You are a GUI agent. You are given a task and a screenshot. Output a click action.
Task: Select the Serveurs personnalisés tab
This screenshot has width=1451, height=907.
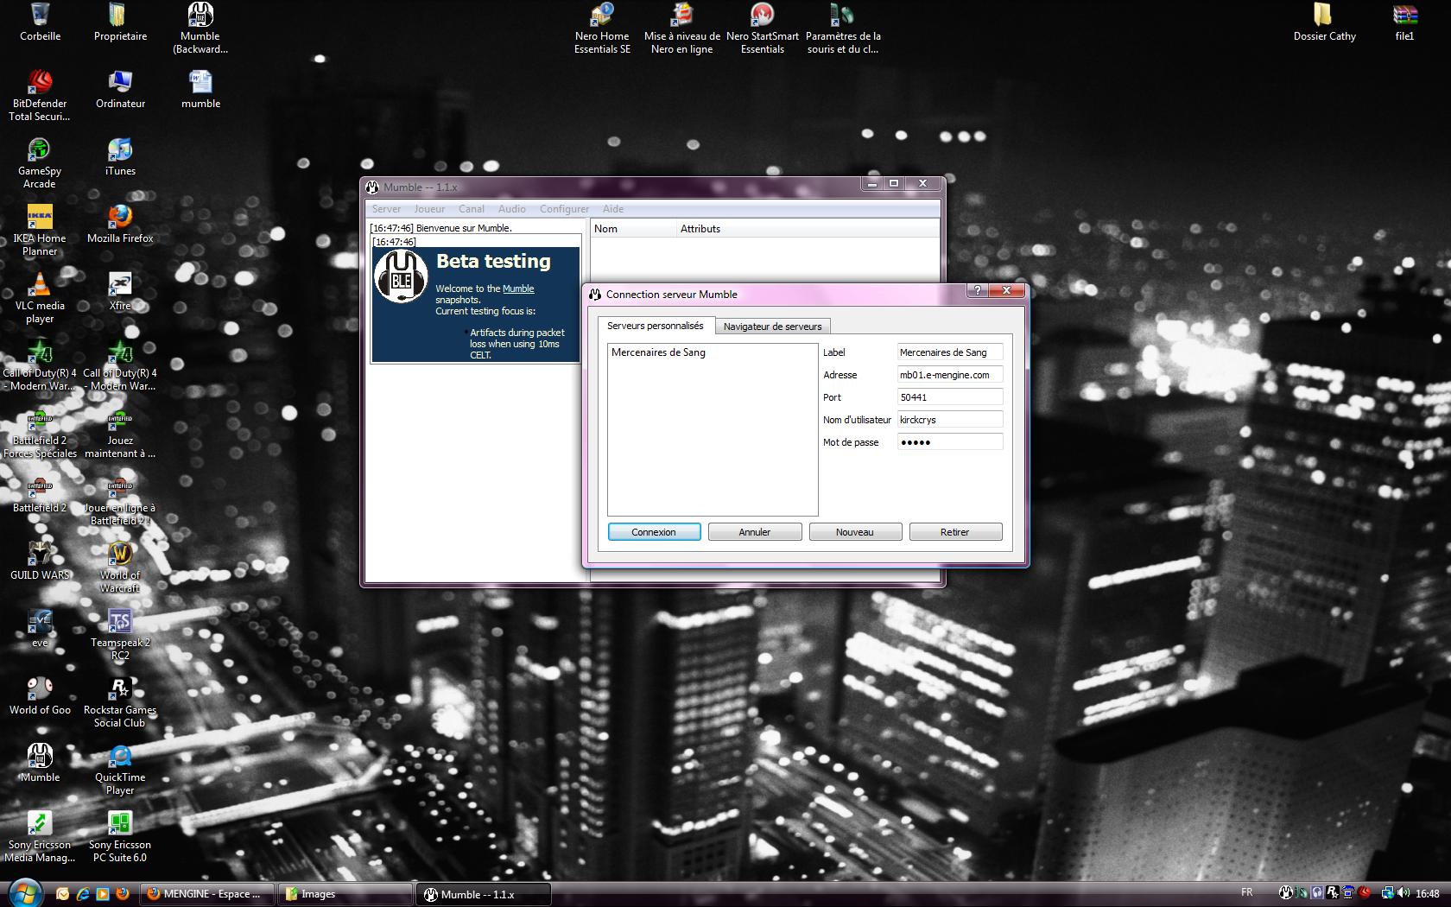656,326
